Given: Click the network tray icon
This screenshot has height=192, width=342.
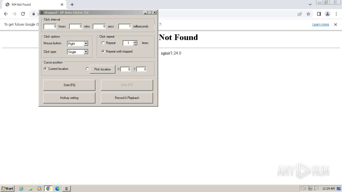Looking at the screenshot, I should (310, 189).
